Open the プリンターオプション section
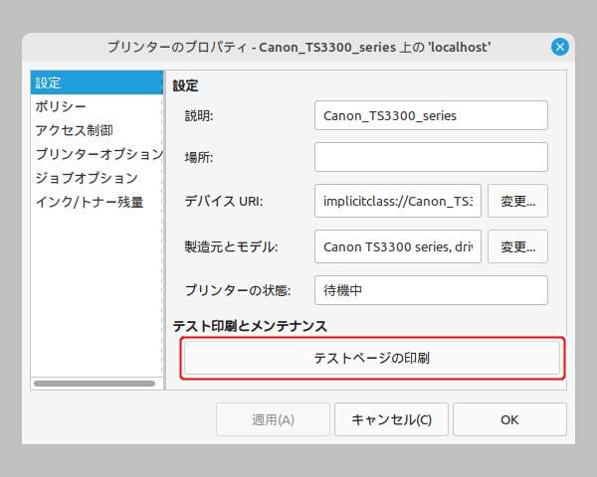 point(97,154)
